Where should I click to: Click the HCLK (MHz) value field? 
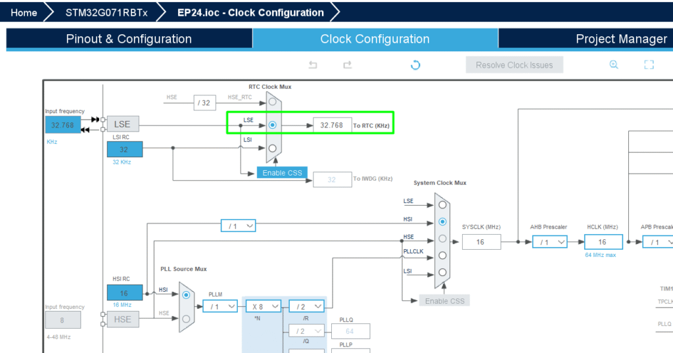pyautogui.click(x=602, y=242)
